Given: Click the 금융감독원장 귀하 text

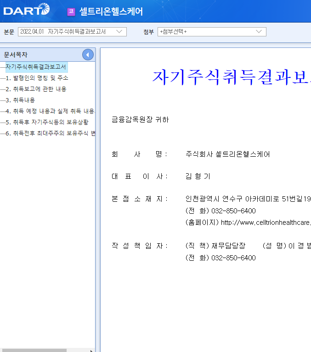Looking at the screenshot, I should 140,119.
